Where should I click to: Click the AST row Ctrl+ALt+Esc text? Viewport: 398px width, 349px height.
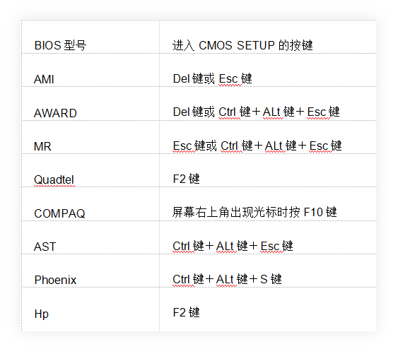coord(233,246)
